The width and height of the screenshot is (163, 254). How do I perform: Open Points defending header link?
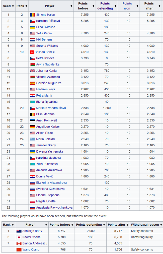coord(105,6)
